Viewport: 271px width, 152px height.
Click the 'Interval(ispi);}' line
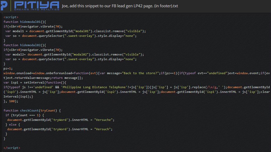(18, 96)
